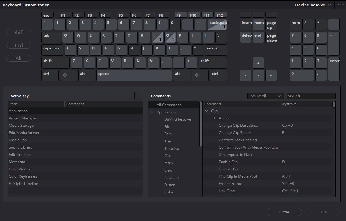Screen dimensions: 346x221
Task: Select the Change Clip Speed command
Action: [267, 132]
